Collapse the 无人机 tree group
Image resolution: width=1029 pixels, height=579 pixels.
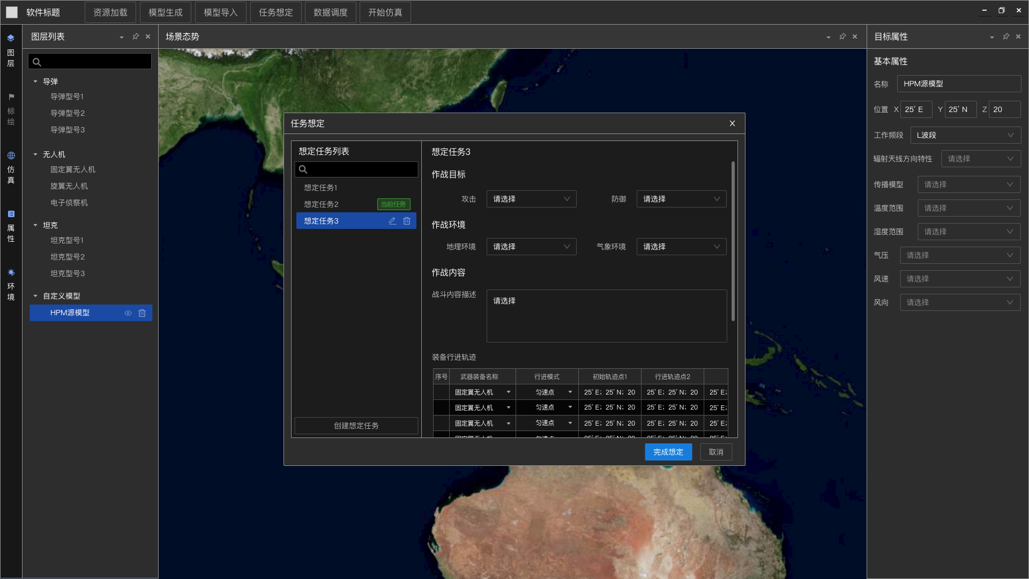click(35, 154)
